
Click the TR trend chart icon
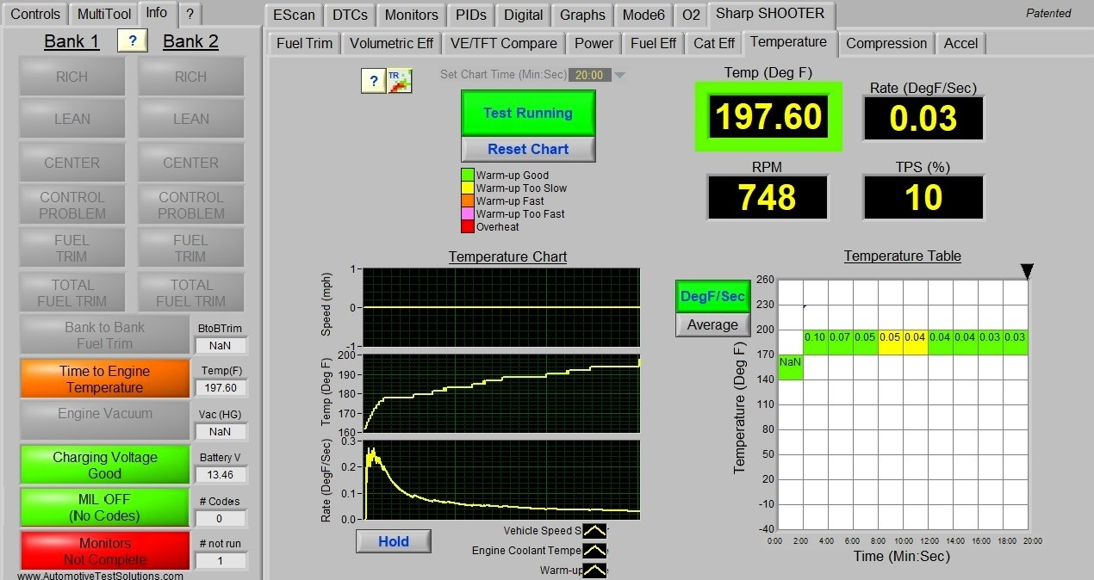tap(399, 80)
